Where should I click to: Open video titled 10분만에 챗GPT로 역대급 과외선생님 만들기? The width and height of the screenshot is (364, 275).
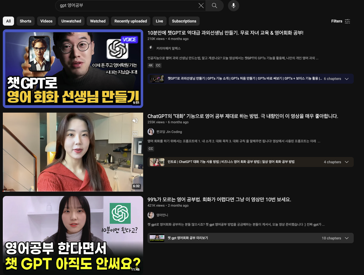point(226,33)
